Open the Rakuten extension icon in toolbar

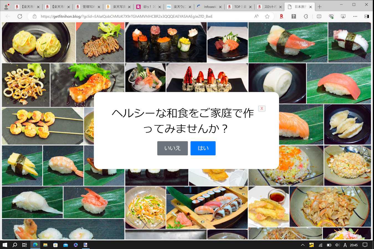[x=281, y=16]
